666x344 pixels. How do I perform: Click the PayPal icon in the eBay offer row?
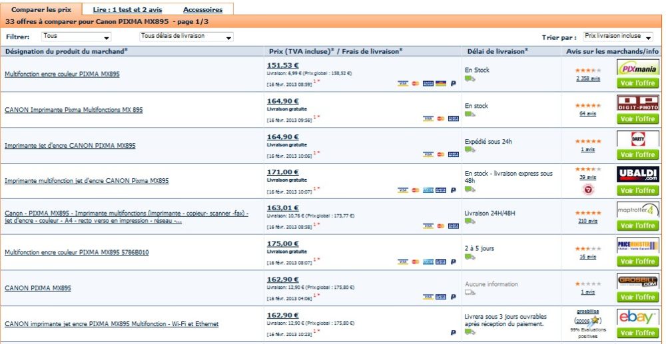pos(453,333)
